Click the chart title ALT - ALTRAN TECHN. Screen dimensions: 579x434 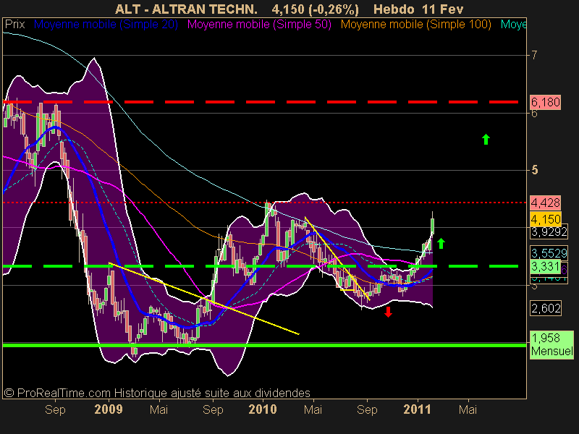(186, 9)
